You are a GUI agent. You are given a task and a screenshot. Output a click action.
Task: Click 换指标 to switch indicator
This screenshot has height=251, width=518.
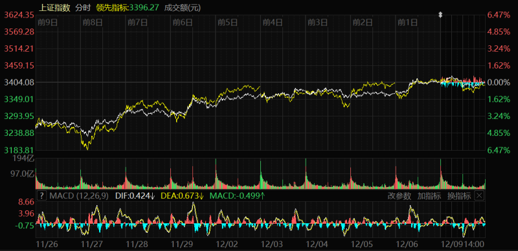pos(459,196)
